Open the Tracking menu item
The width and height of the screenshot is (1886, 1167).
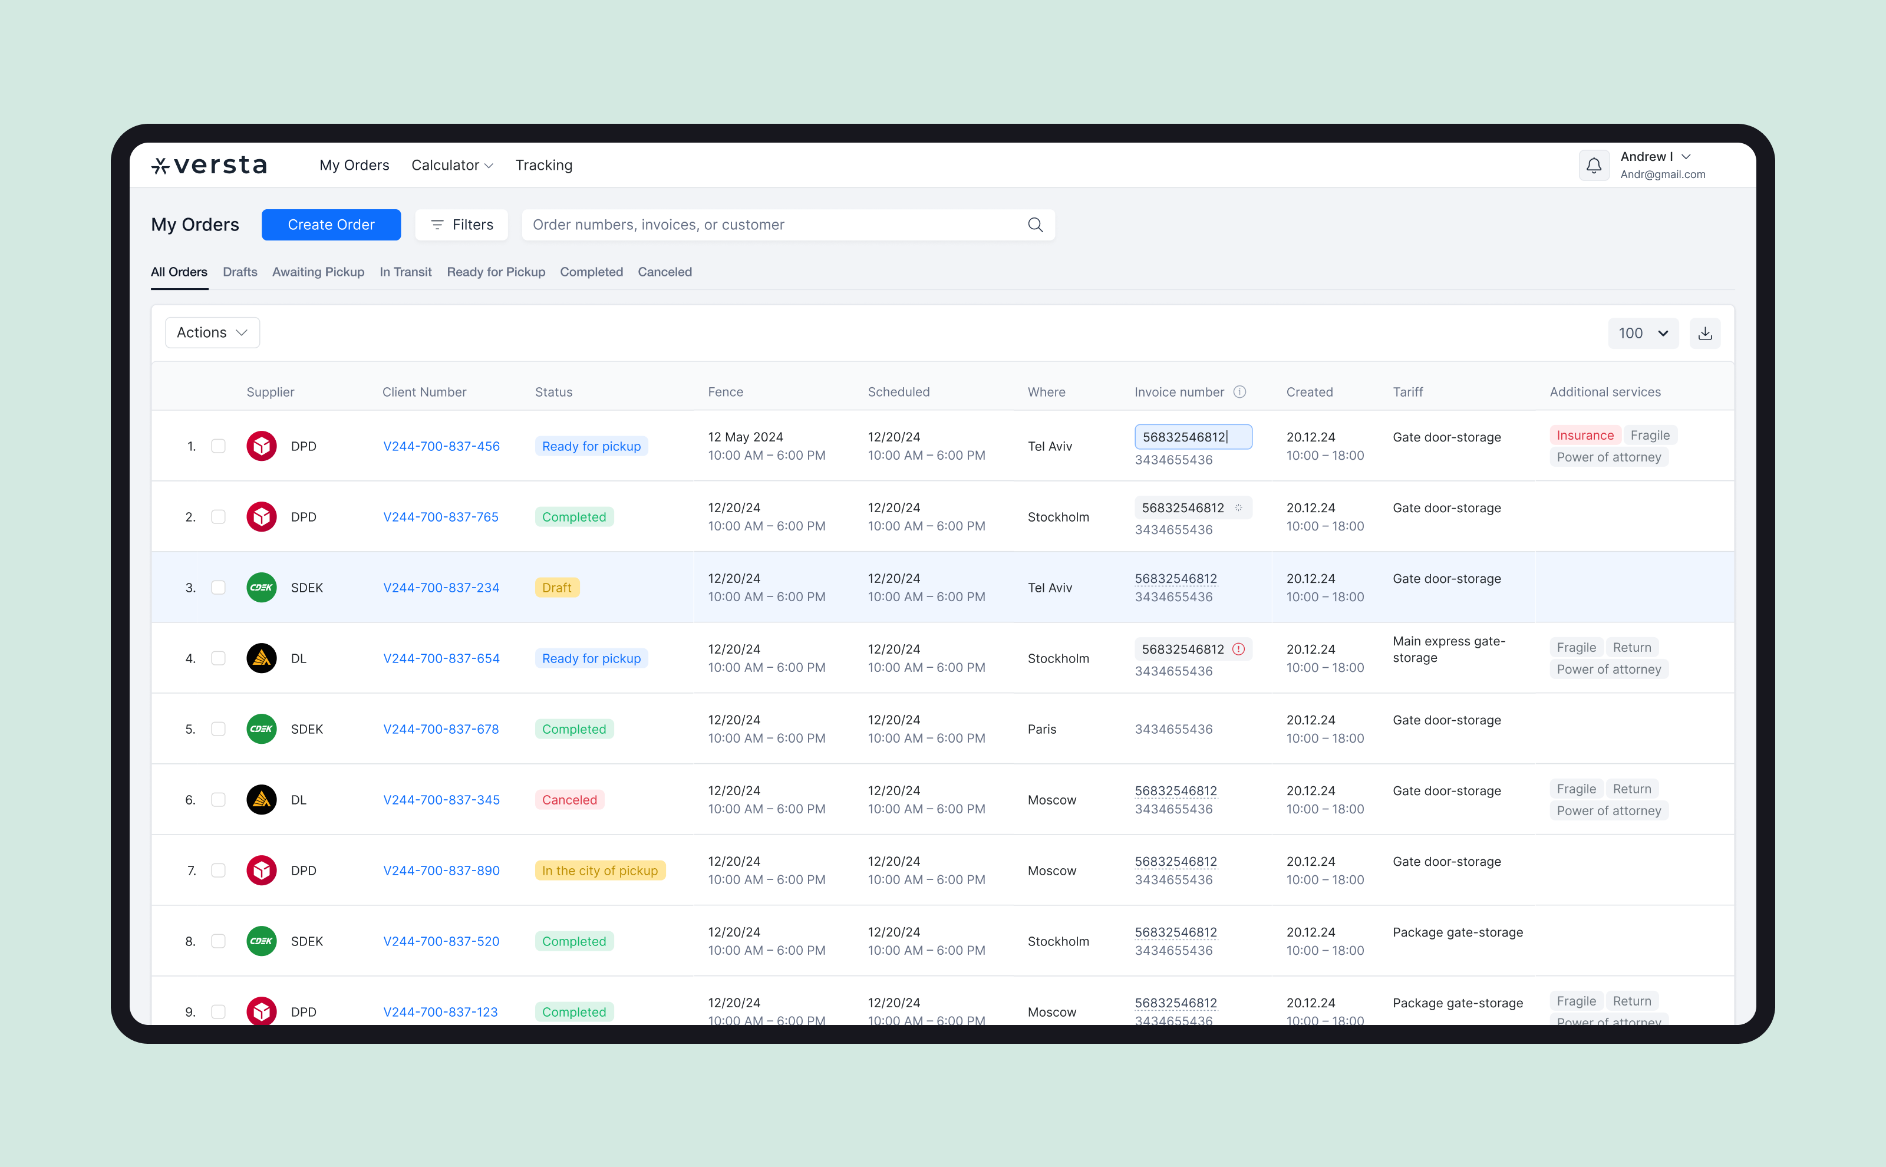click(543, 165)
